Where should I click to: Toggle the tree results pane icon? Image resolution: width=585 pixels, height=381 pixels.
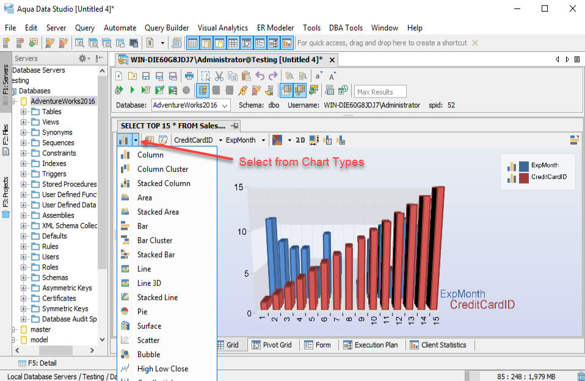point(300,90)
